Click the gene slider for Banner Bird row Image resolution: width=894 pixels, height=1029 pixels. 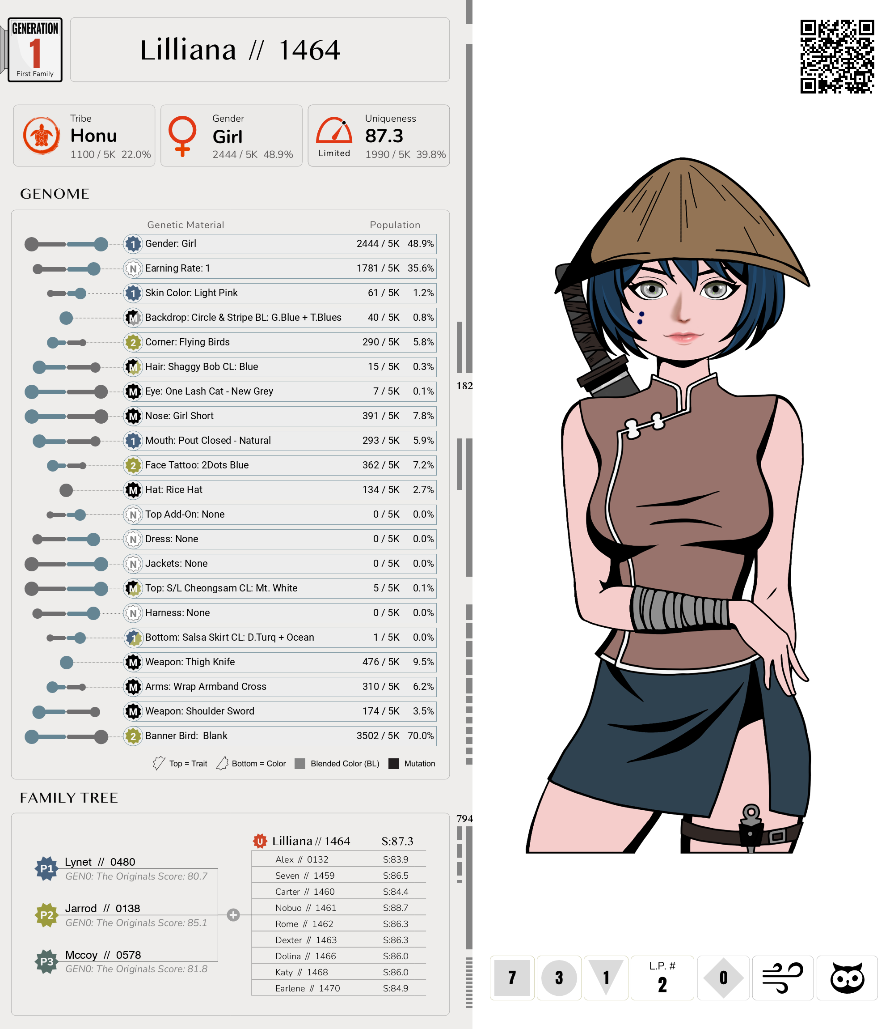click(x=66, y=736)
